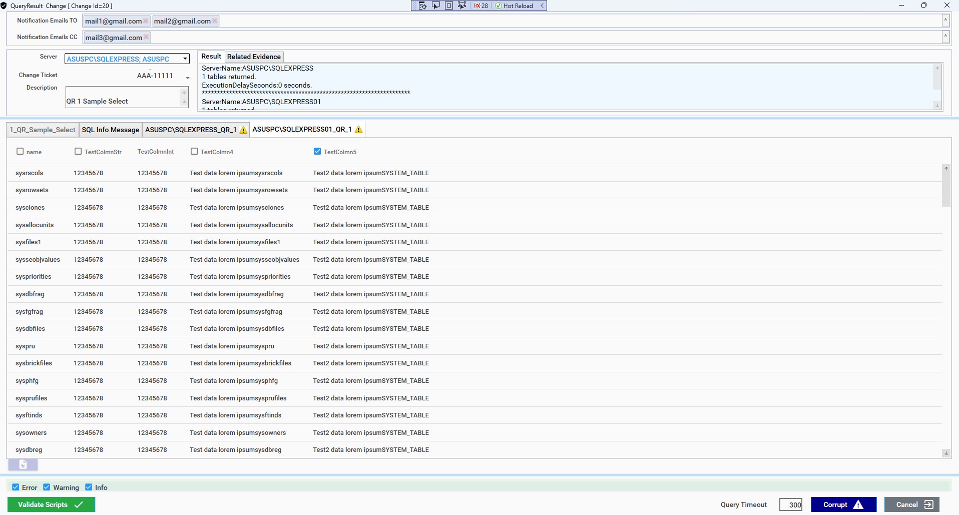Screen dimensions: 959x515
Task: Open the Live Visual Tree icon
Action: click(423, 6)
